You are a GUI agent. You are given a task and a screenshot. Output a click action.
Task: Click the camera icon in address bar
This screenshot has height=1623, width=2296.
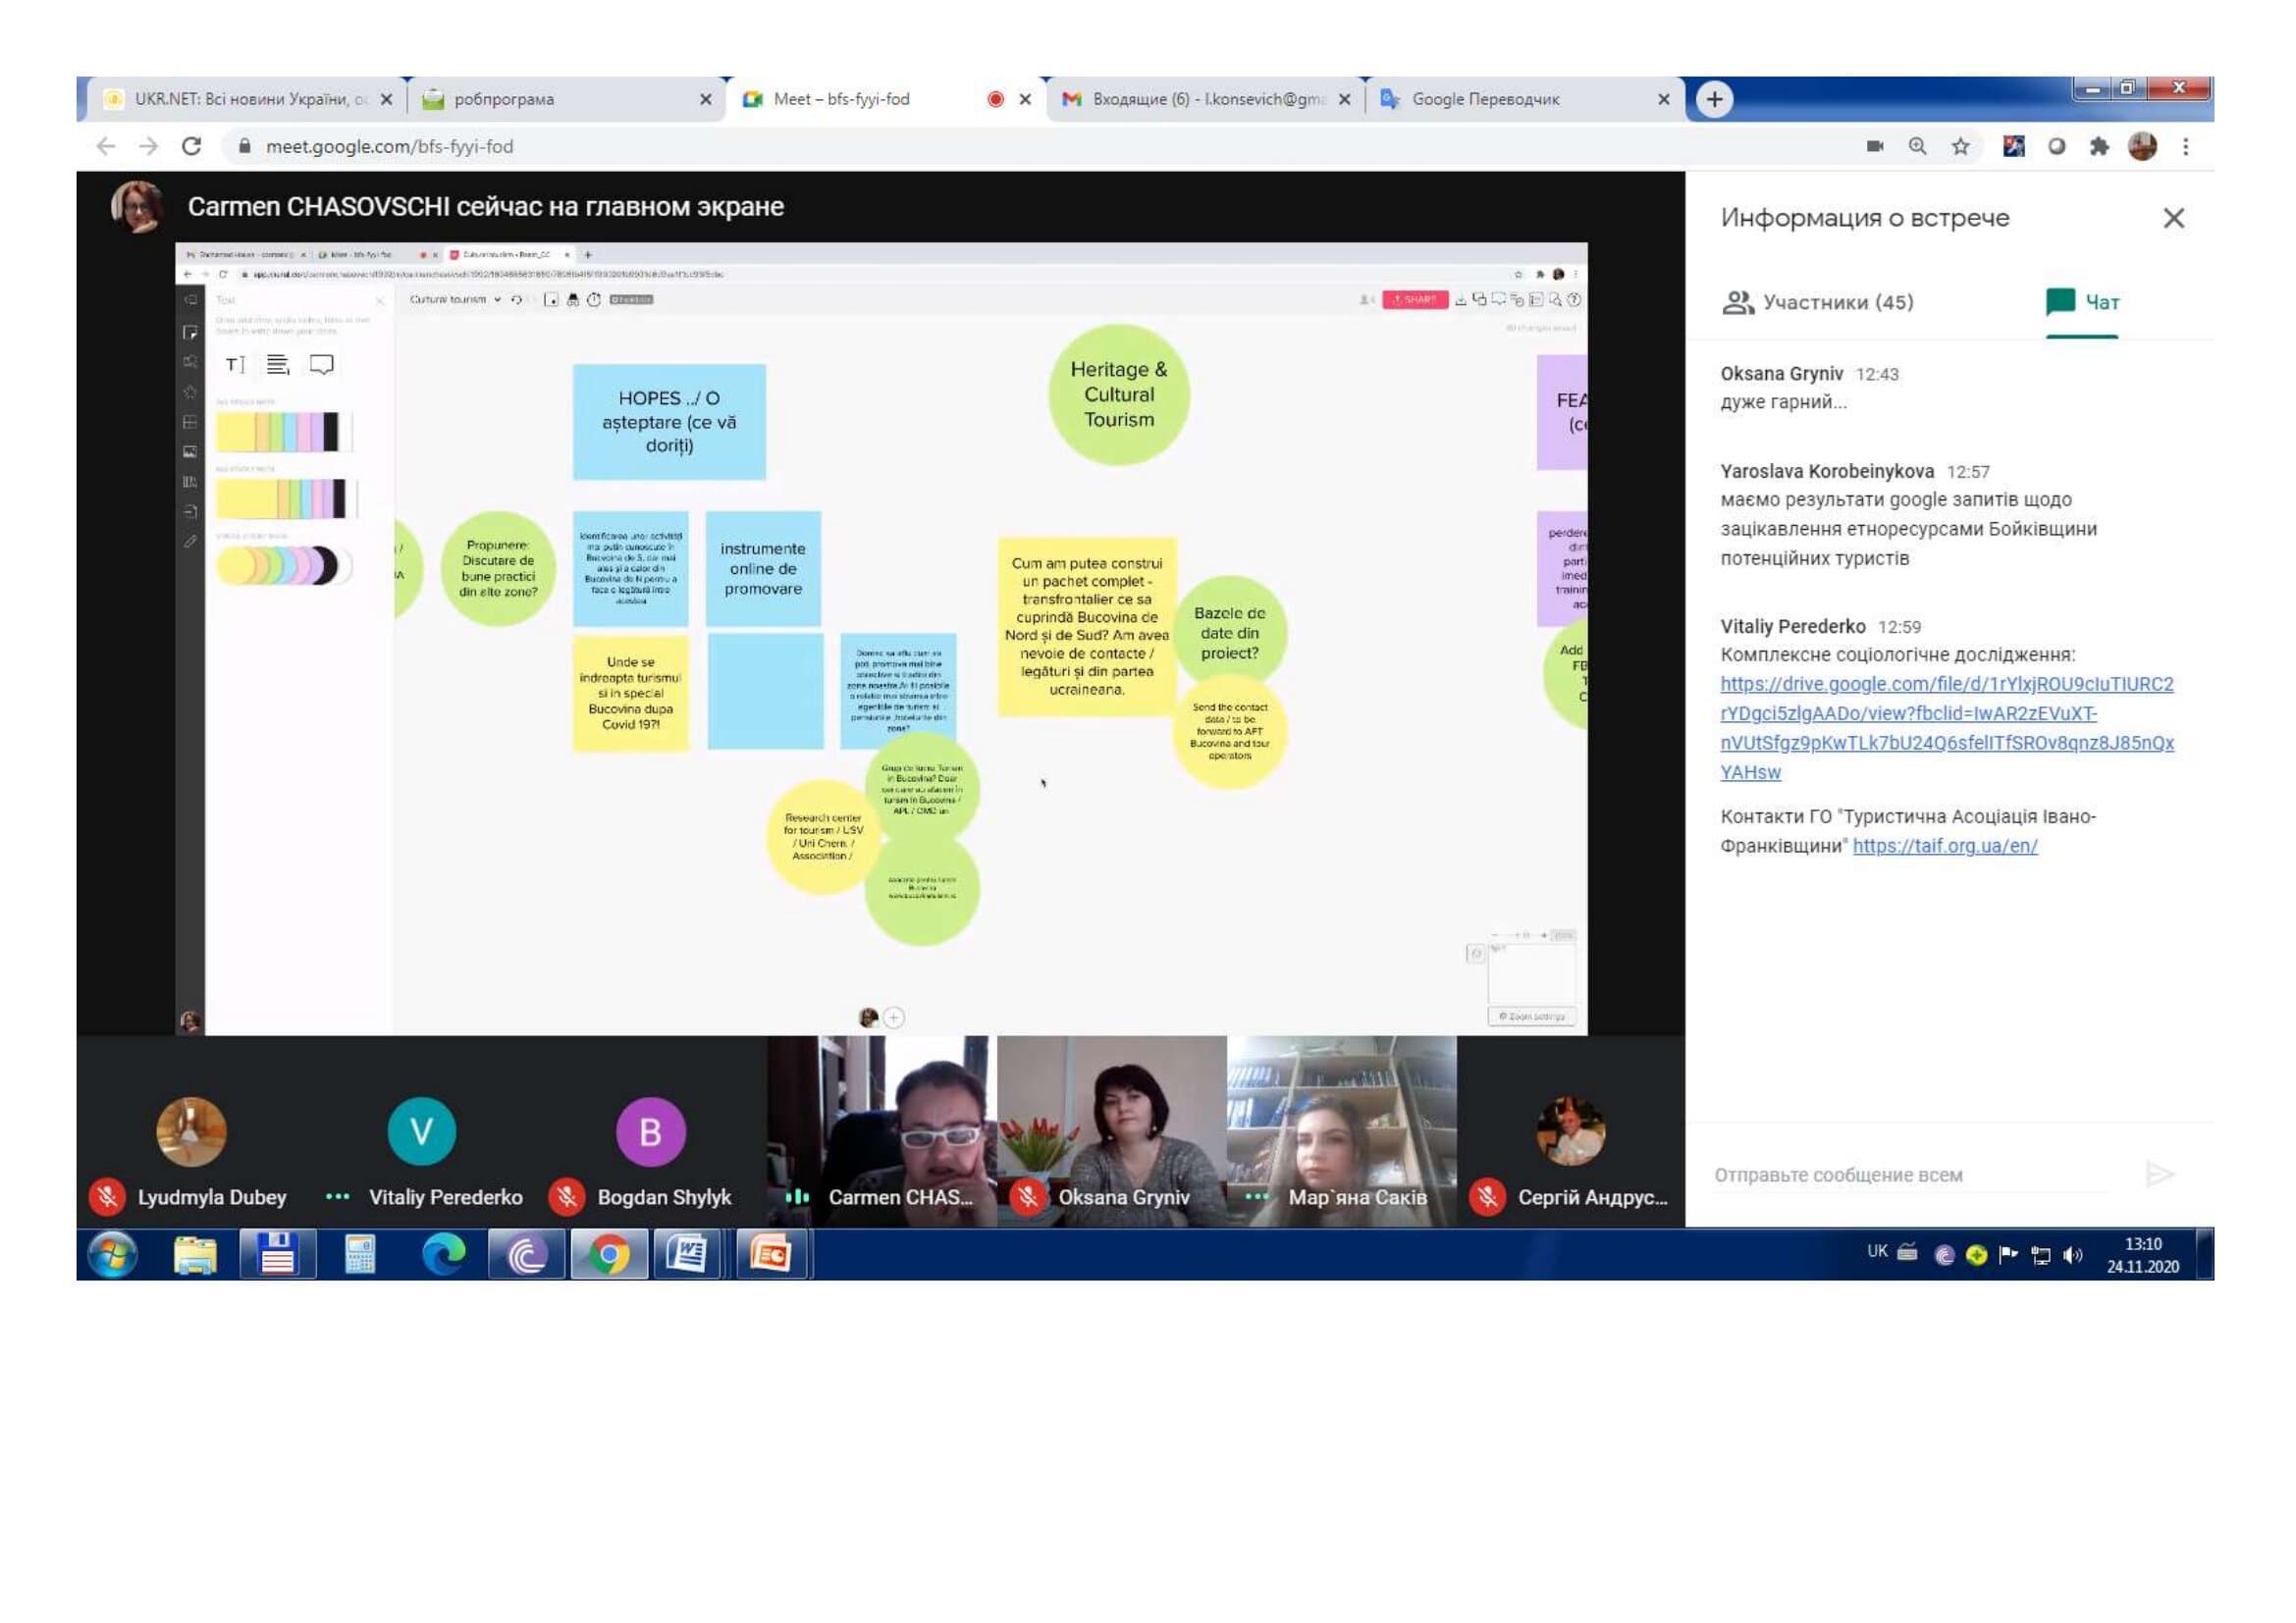coord(1875,147)
